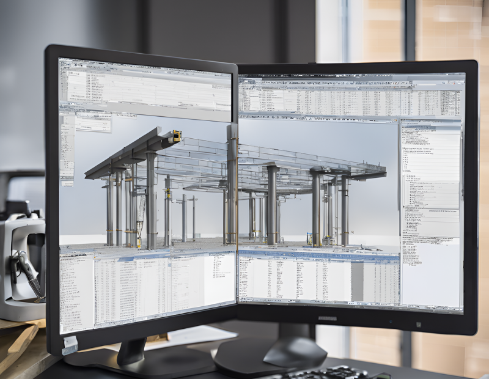The height and width of the screenshot is (379, 489).
Task: Click the rightmost icon in the right monitor's top toolbar
Action: point(458,79)
